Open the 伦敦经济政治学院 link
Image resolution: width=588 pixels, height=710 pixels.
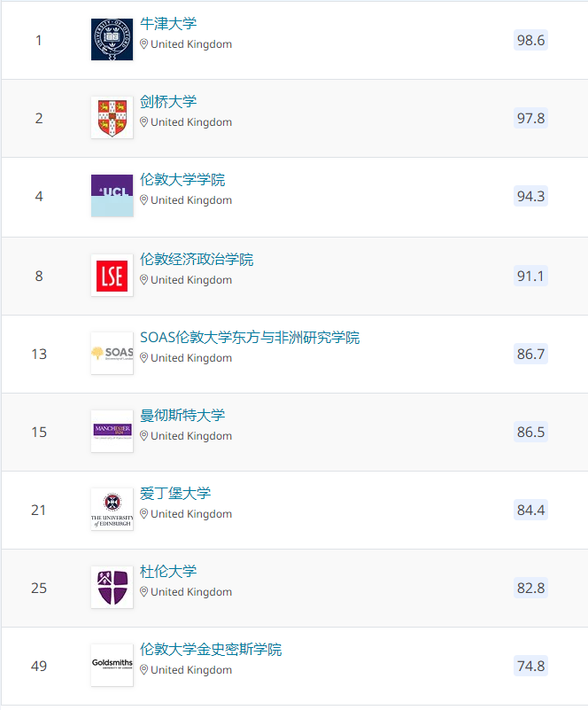(x=197, y=260)
